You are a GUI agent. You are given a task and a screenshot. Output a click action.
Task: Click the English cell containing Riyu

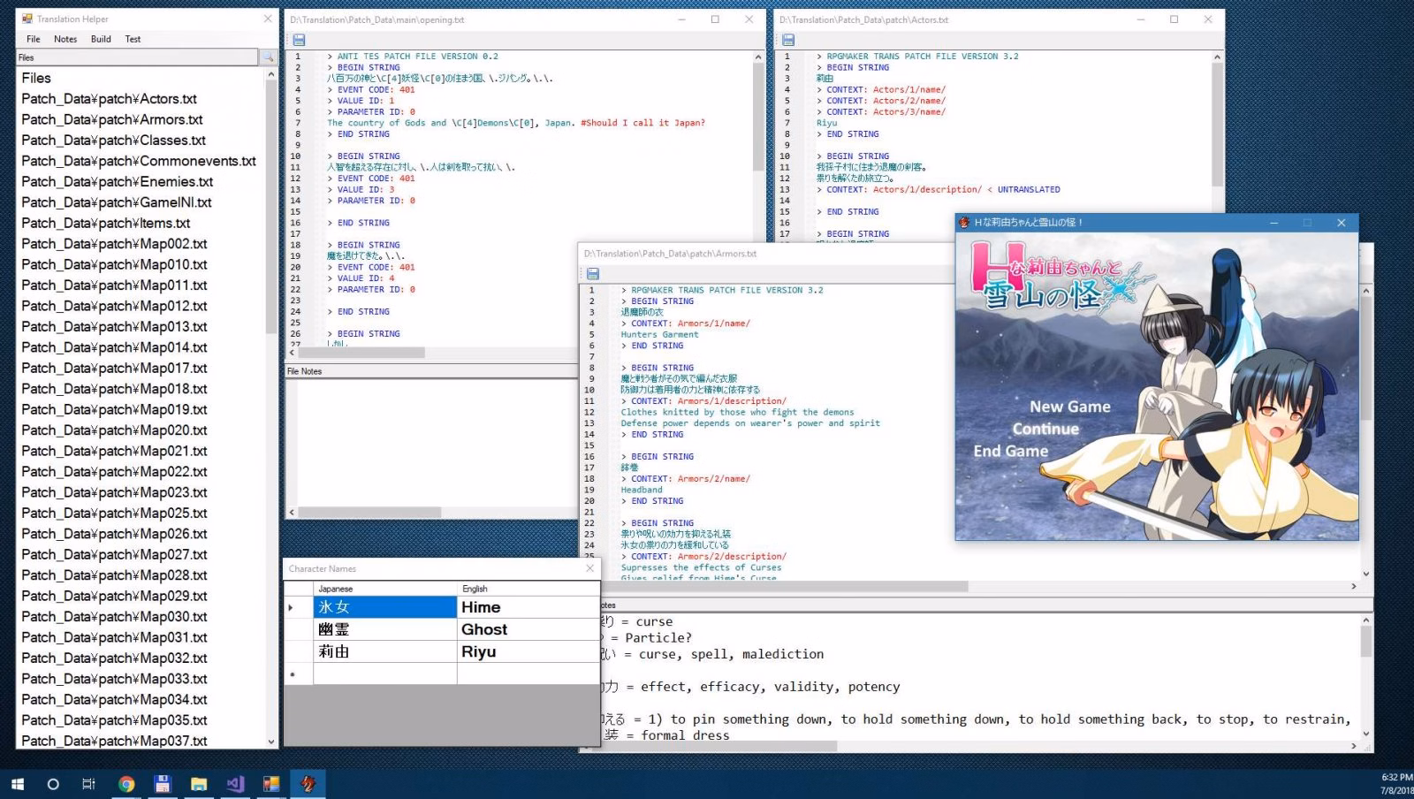527,651
